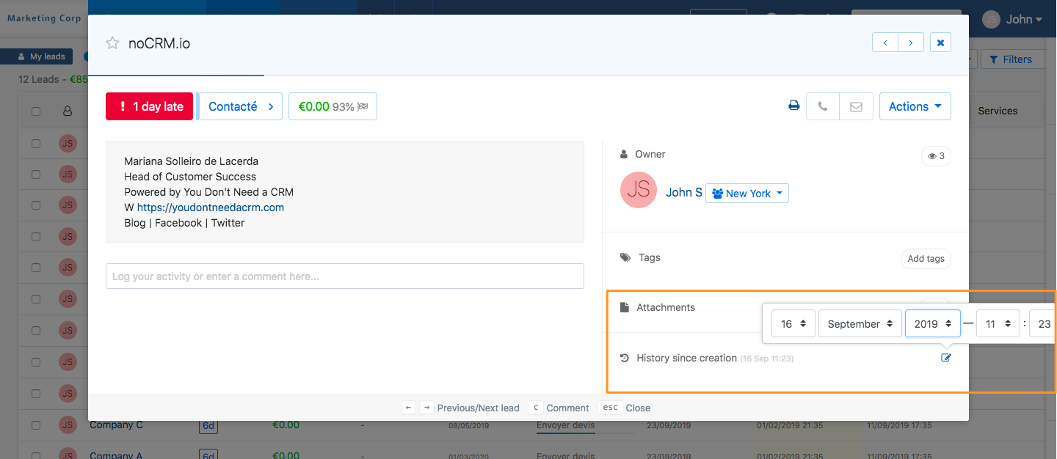Click the print lead icon
This screenshot has width=1057, height=459.
click(793, 106)
